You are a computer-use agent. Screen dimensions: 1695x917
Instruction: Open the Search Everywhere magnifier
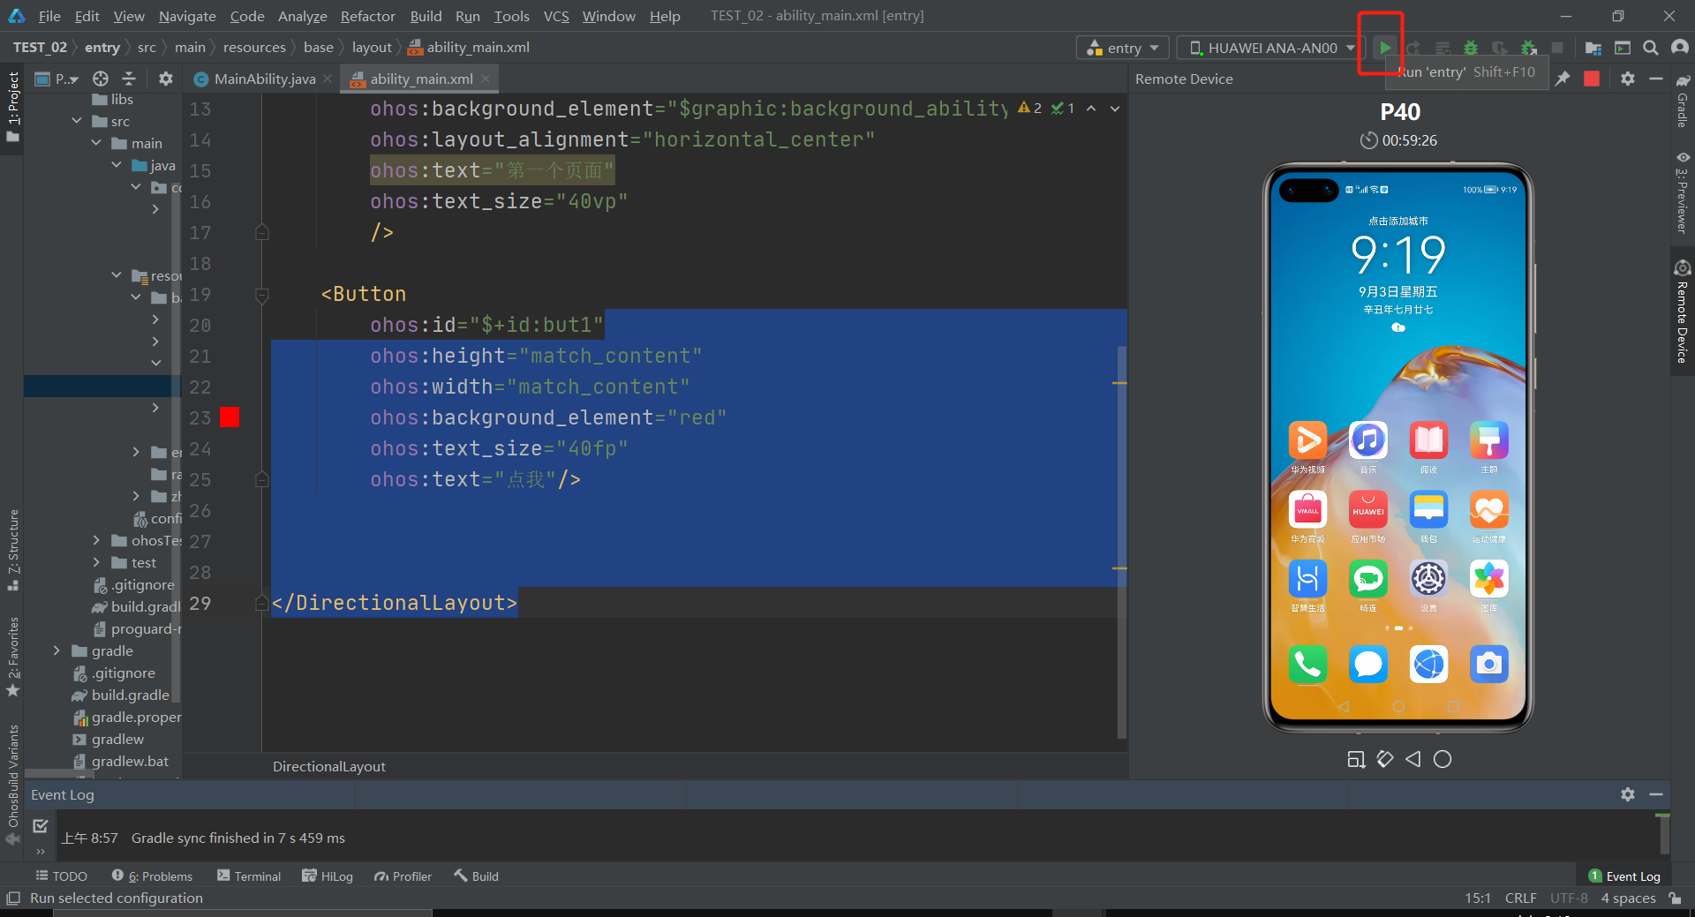1651,48
